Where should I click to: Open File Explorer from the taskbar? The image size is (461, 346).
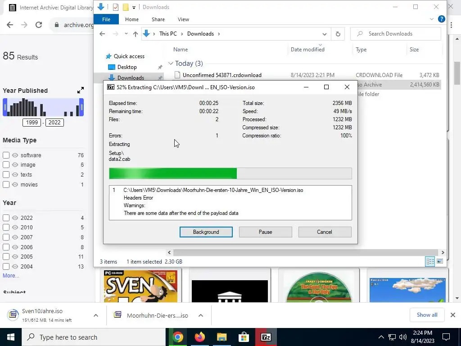[222, 337]
